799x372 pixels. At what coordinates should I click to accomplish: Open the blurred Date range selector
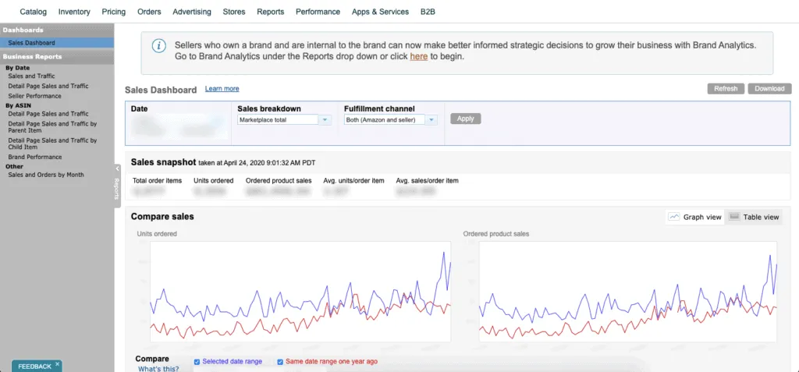pyautogui.click(x=179, y=127)
